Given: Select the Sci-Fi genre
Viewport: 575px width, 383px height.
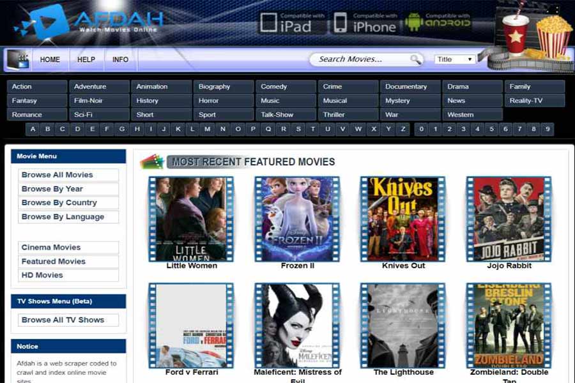Looking at the screenshot, I should click(100, 115).
